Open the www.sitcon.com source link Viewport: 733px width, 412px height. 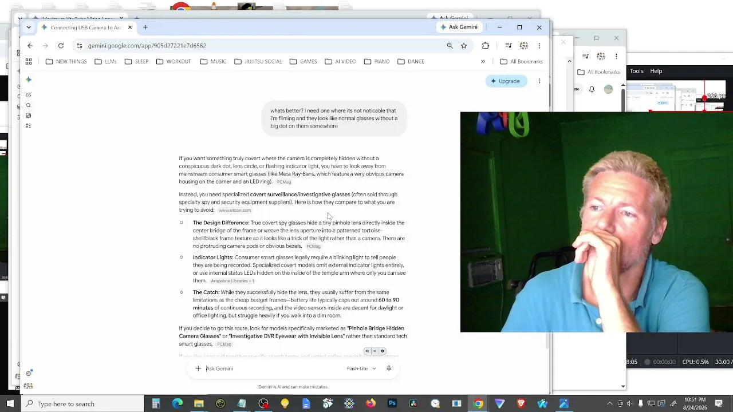tap(235, 211)
